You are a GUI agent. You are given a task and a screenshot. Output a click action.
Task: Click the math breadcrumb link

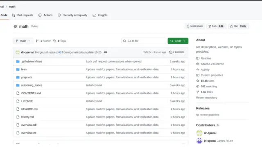coord(12,7)
